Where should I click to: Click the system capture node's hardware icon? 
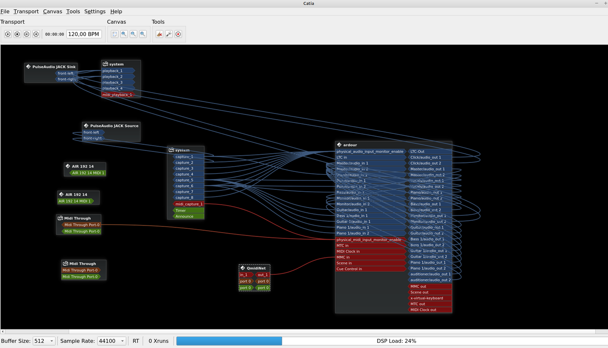(x=171, y=150)
